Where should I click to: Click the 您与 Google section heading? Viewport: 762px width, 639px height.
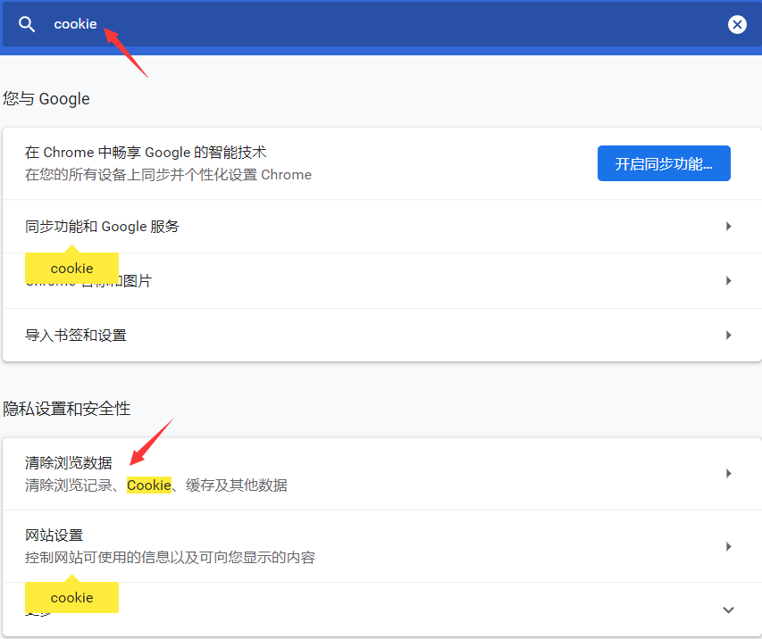[46, 98]
